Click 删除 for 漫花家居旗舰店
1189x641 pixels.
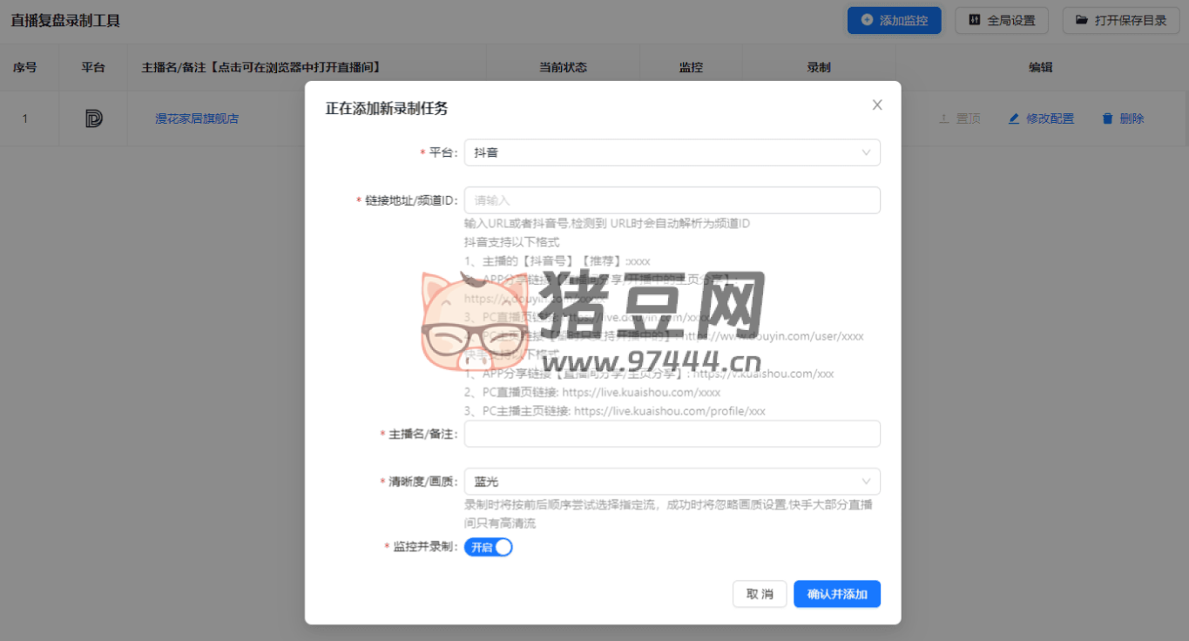pyautogui.click(x=1123, y=118)
